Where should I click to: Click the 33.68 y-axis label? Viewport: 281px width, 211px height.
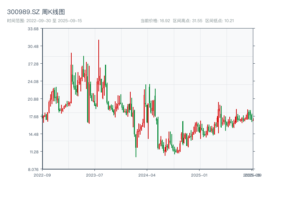click(x=33, y=29)
